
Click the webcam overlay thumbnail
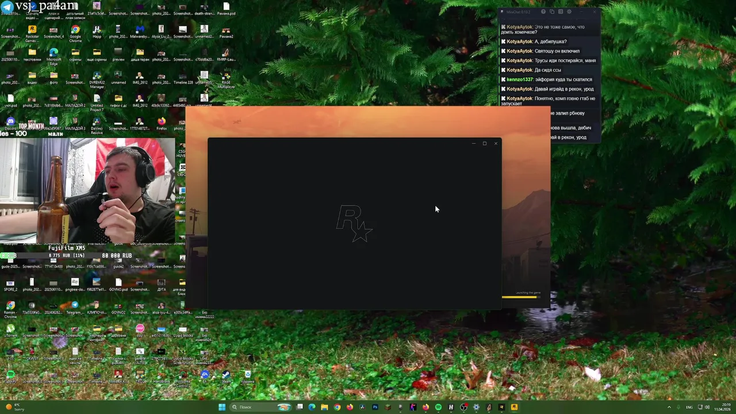pos(87,191)
